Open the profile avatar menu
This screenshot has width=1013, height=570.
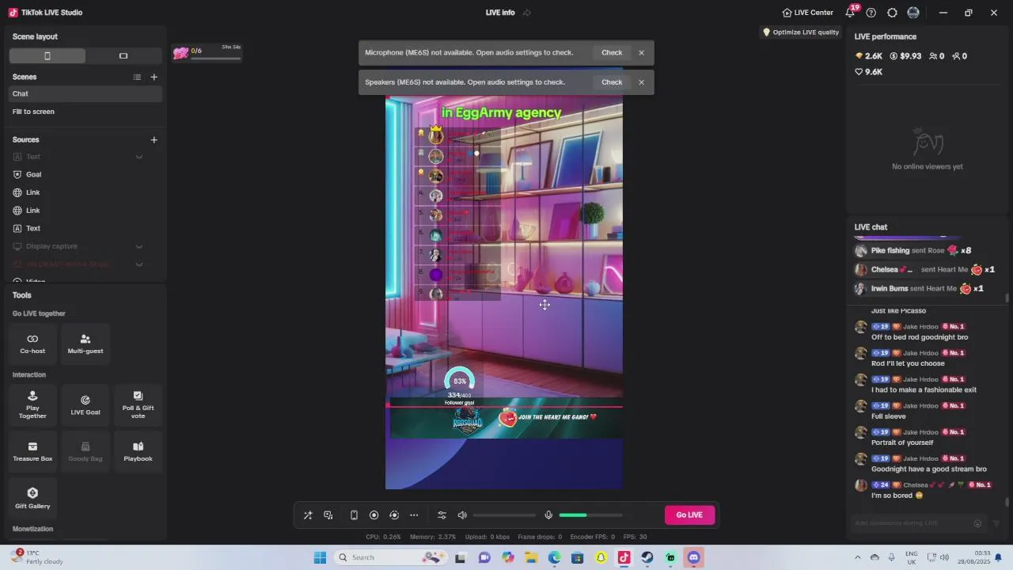tap(913, 13)
